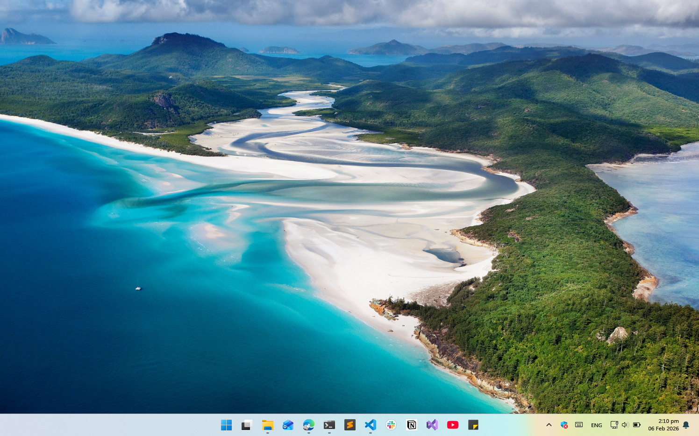
Task: Open Microsoft Edge browser
Action: point(308,425)
